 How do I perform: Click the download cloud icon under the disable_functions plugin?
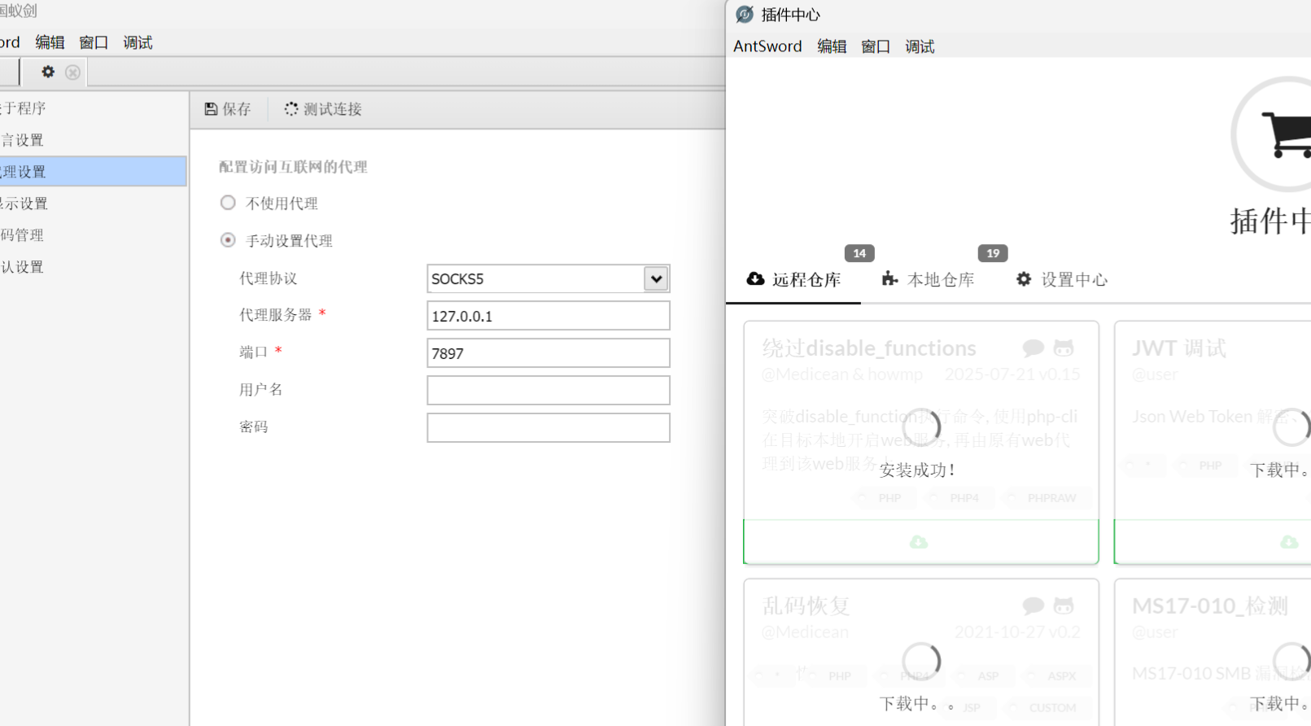point(919,542)
